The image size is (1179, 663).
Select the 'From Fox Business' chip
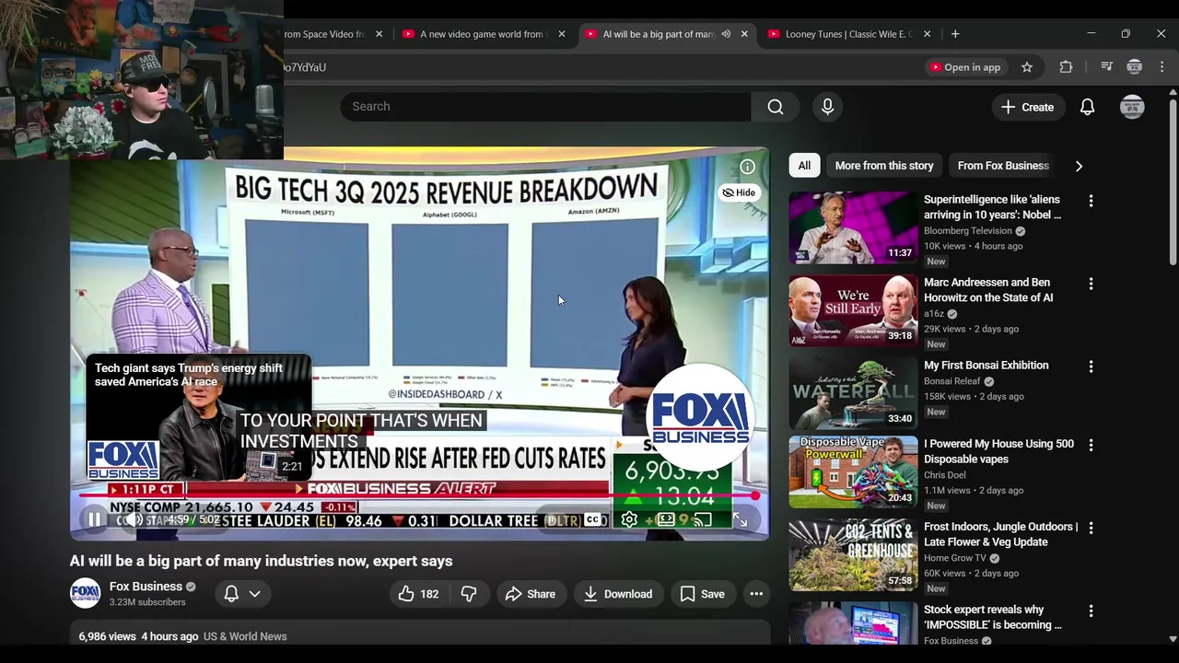point(1003,166)
